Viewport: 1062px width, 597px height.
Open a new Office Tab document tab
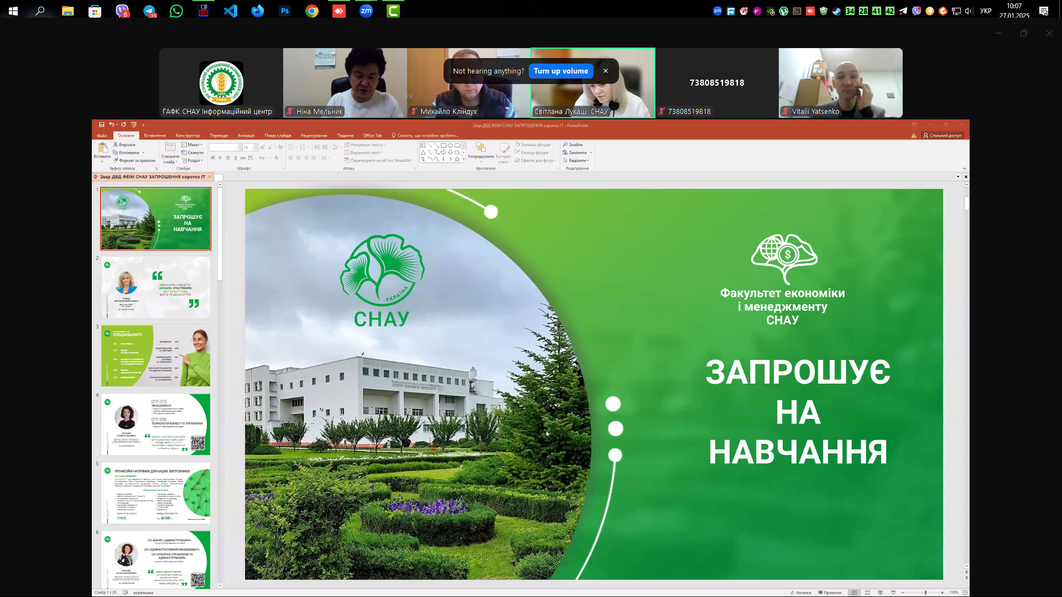point(218,177)
